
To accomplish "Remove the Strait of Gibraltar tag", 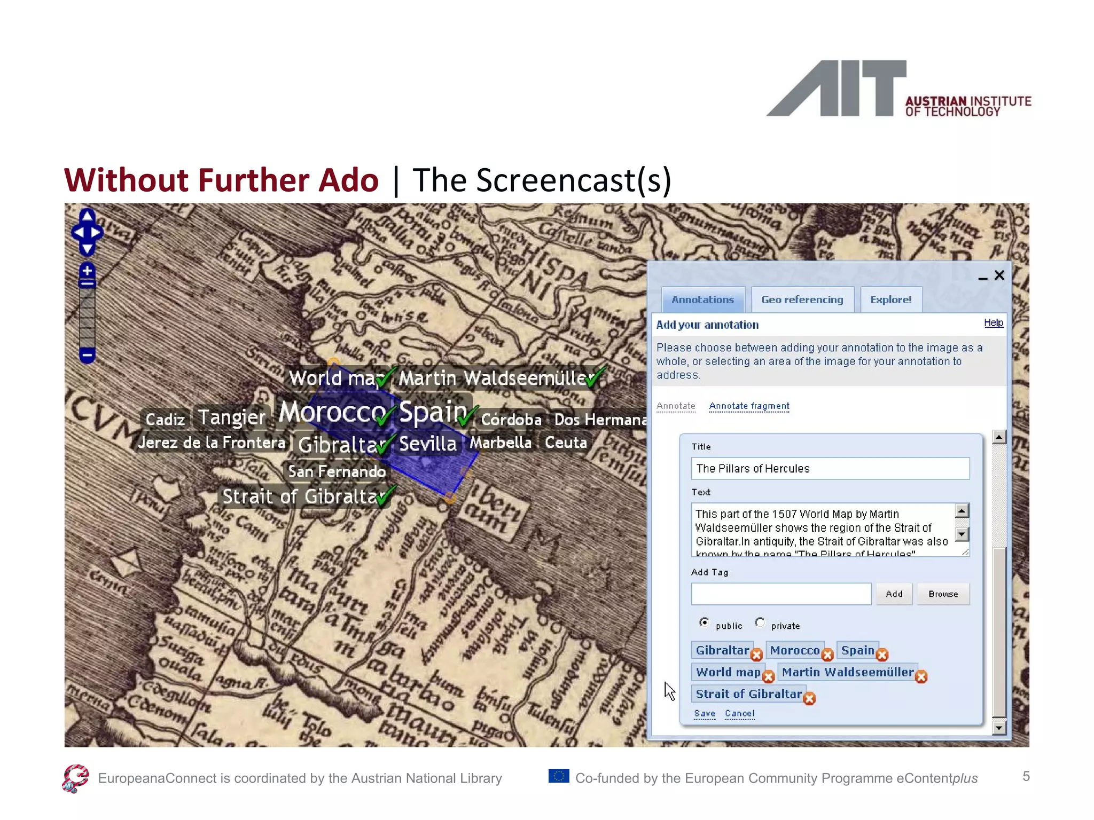I will [809, 698].
